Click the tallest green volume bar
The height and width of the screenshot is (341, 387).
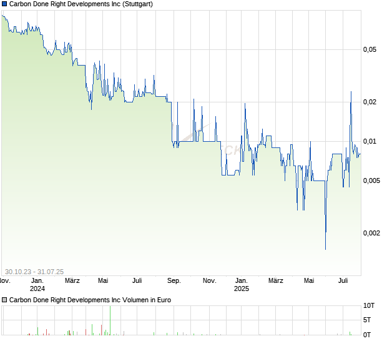[110, 320]
